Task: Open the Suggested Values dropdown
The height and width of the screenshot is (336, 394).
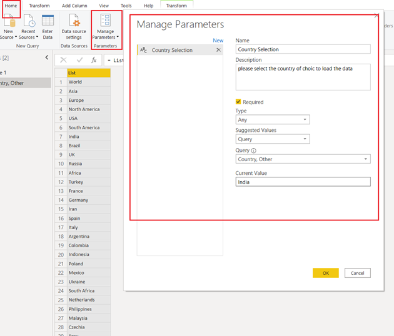Action: point(273,139)
